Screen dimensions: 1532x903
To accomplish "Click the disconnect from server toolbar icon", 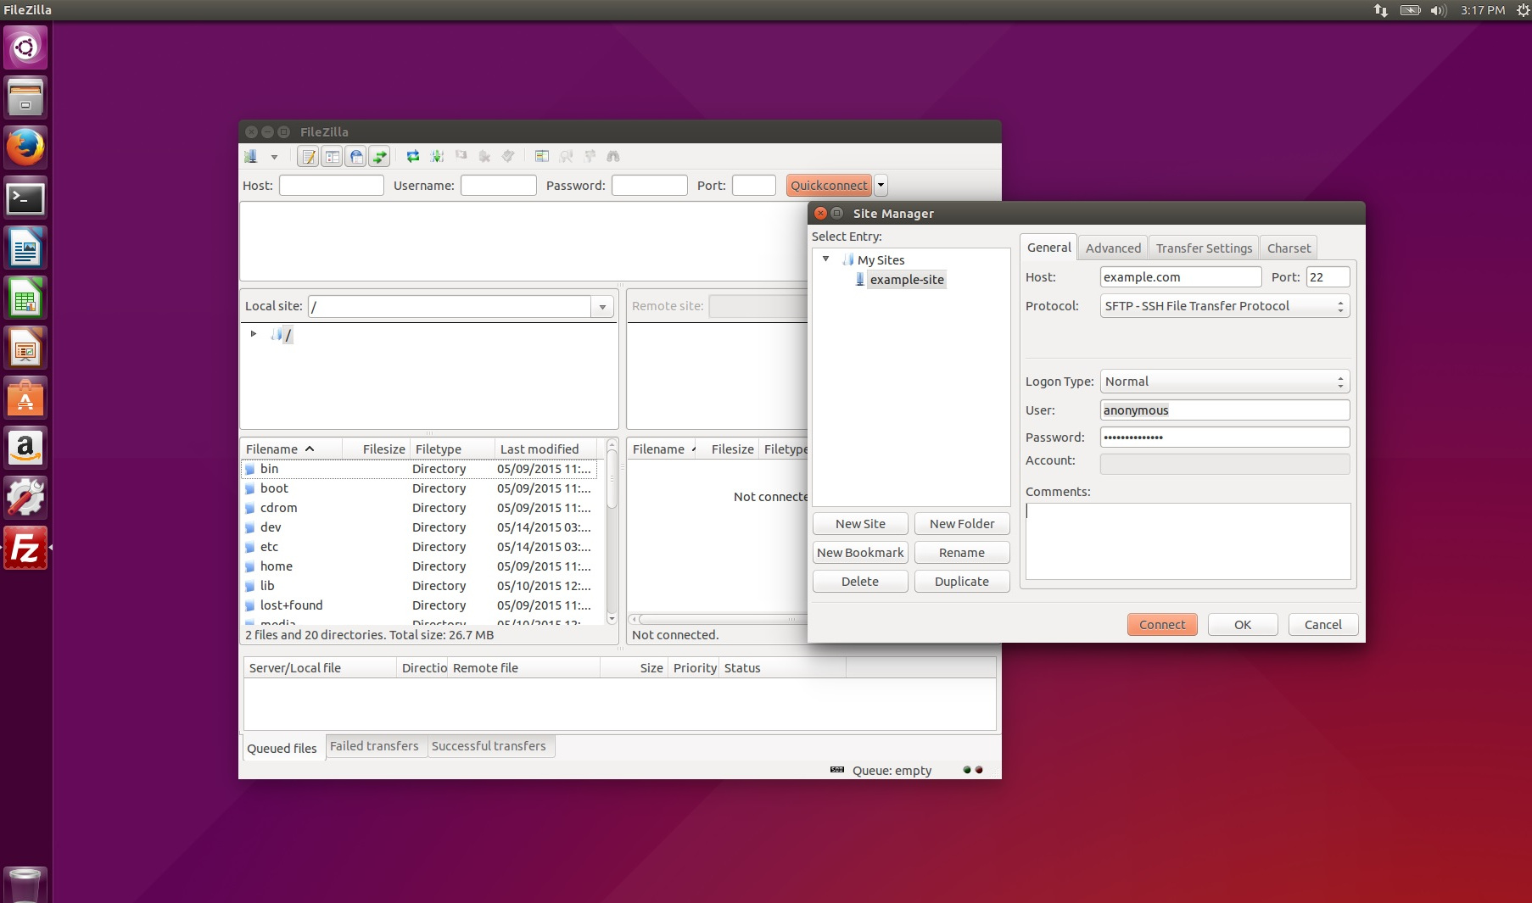I will (484, 156).
